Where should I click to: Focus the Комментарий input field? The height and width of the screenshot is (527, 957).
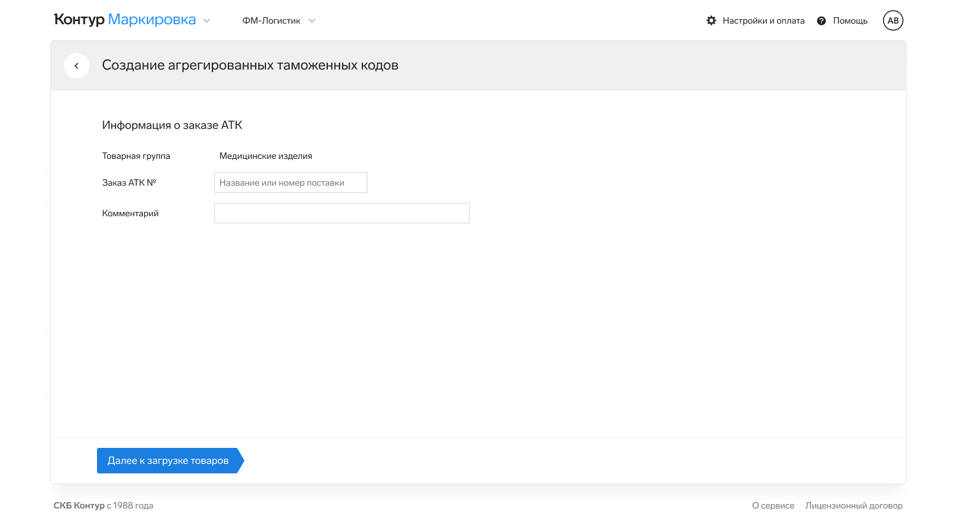point(342,213)
